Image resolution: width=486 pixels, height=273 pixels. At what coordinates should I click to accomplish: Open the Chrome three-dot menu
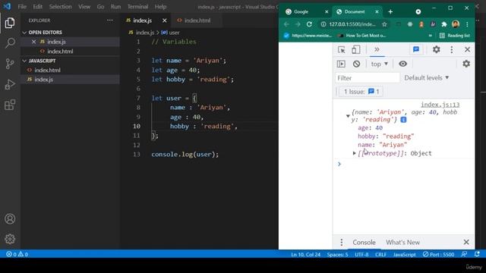click(467, 24)
